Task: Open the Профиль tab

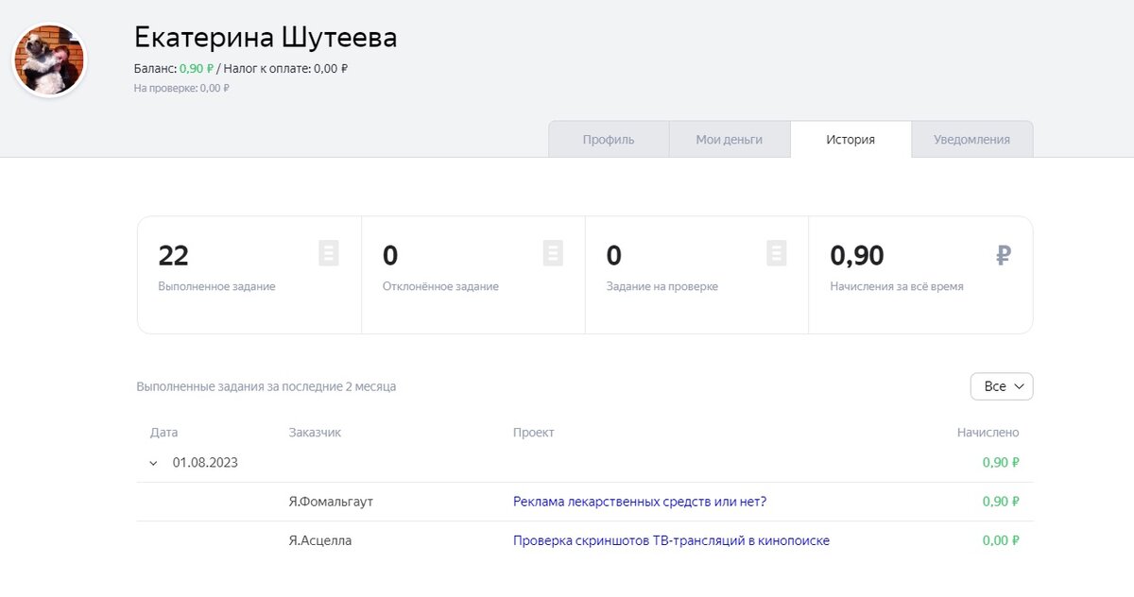Action: (609, 140)
